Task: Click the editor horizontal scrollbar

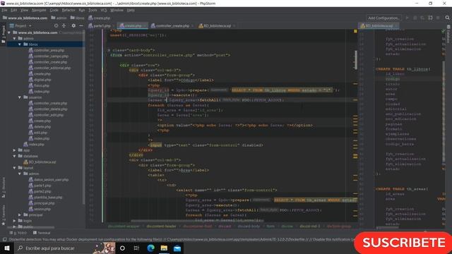Action: pos(198,221)
